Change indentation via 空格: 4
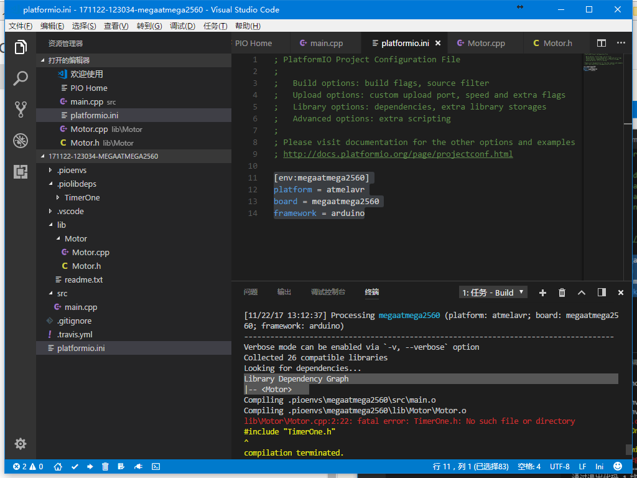 pyautogui.click(x=529, y=466)
